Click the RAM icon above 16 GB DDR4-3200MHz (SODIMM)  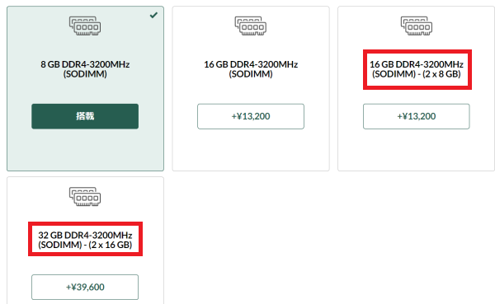coord(251,26)
